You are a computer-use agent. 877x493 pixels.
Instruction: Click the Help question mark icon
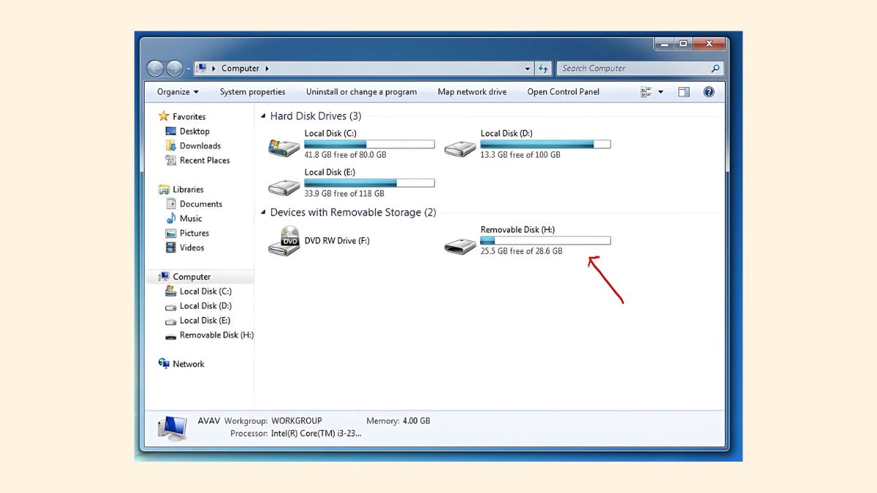coord(708,92)
